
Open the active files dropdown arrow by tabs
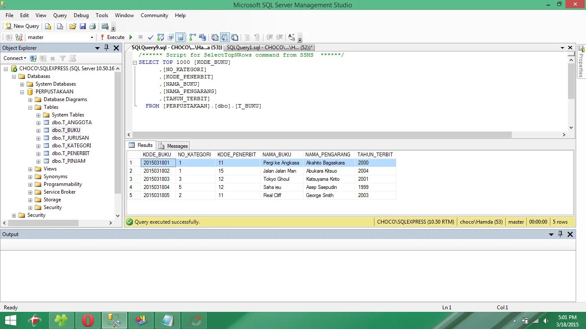click(562, 48)
